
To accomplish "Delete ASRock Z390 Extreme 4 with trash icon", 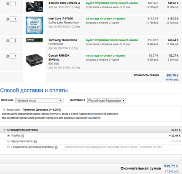I will [x=7, y=4].
